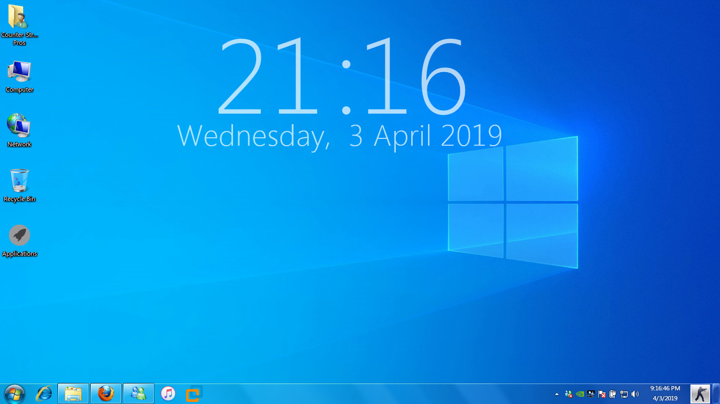Click the taskbar clock showing 9:16:46 PM
The height and width of the screenshot is (404, 720).
pos(665,393)
